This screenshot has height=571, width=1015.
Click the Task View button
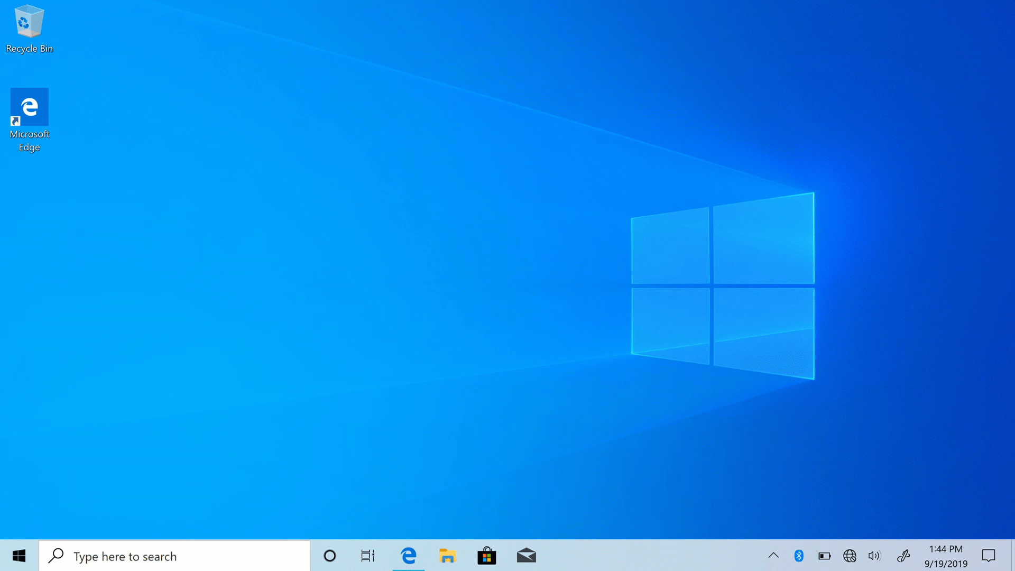pos(369,556)
